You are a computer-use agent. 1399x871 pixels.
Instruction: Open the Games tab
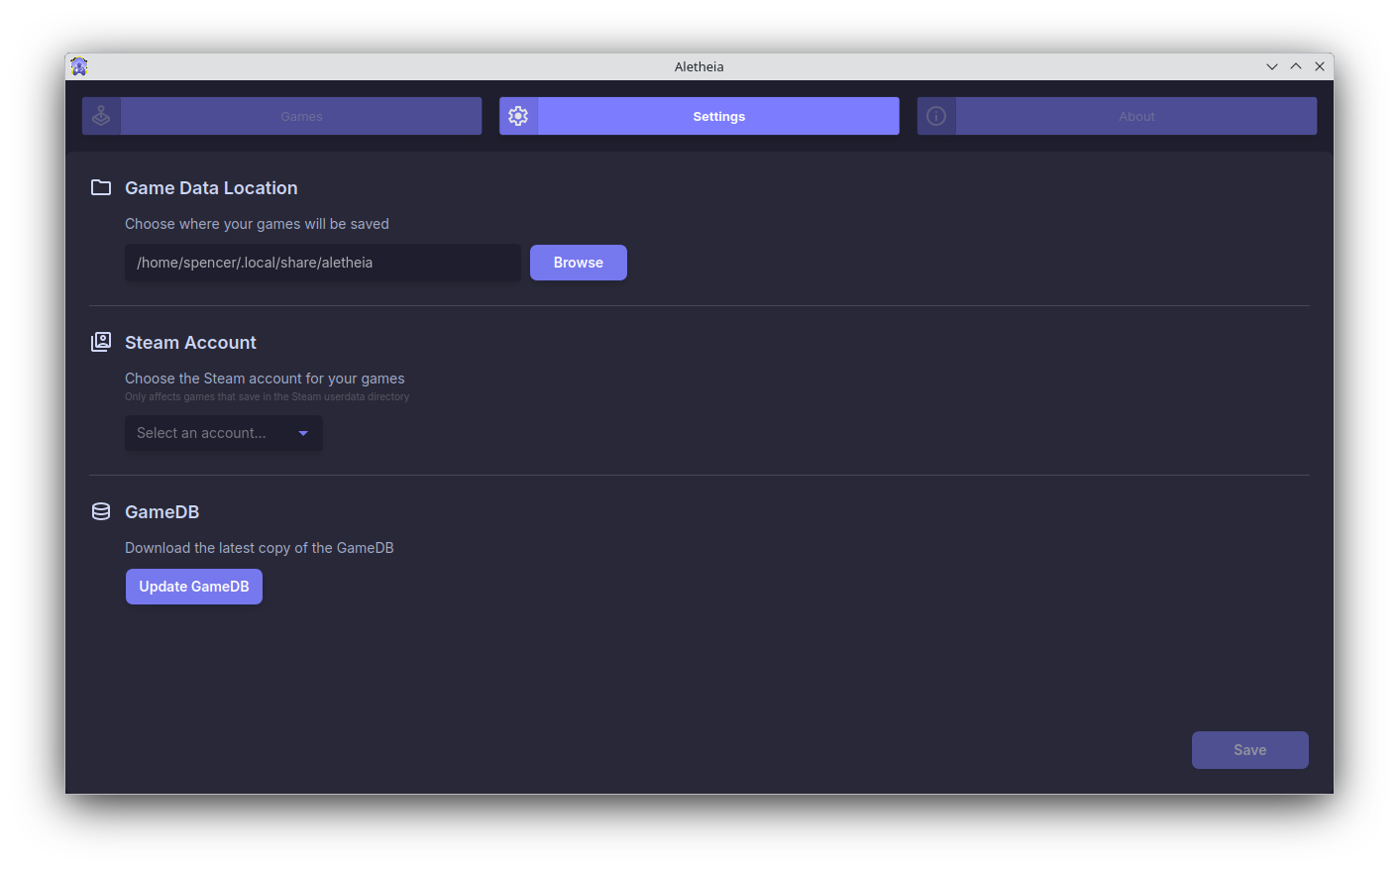[x=282, y=116]
